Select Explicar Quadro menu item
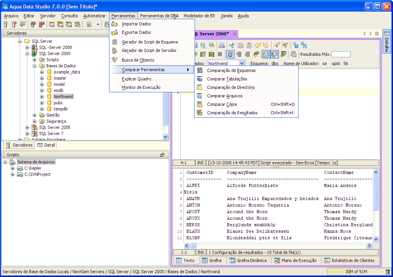Screen dimensions: 393x277 tap(152, 79)
